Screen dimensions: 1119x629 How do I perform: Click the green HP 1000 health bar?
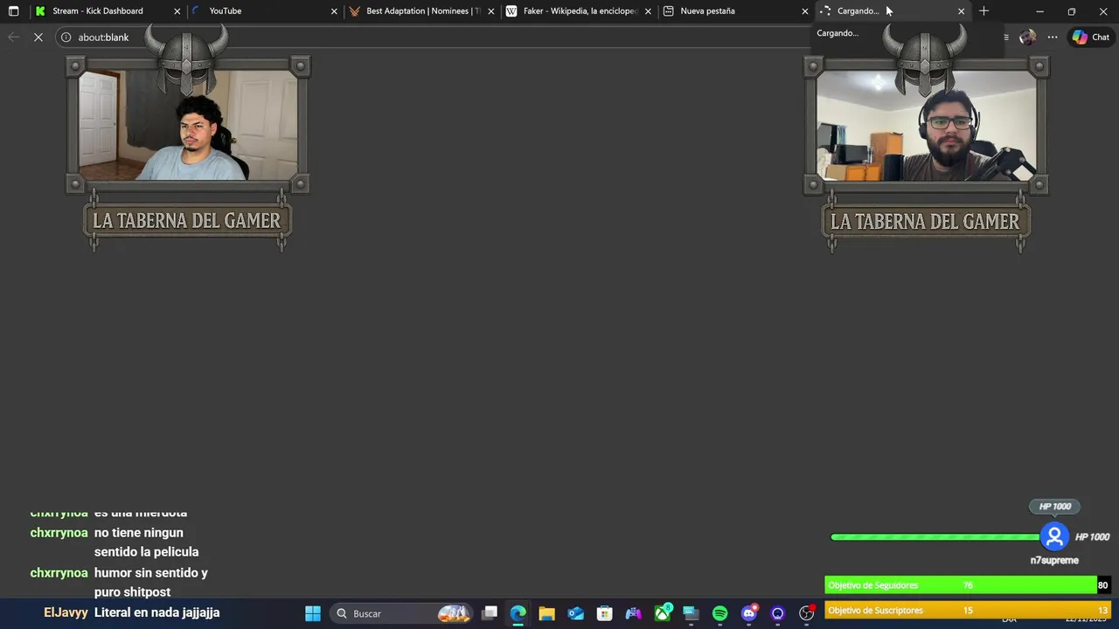(x=935, y=536)
